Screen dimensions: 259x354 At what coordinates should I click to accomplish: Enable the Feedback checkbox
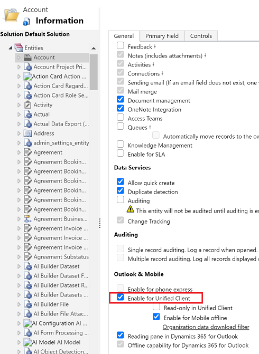point(121,45)
